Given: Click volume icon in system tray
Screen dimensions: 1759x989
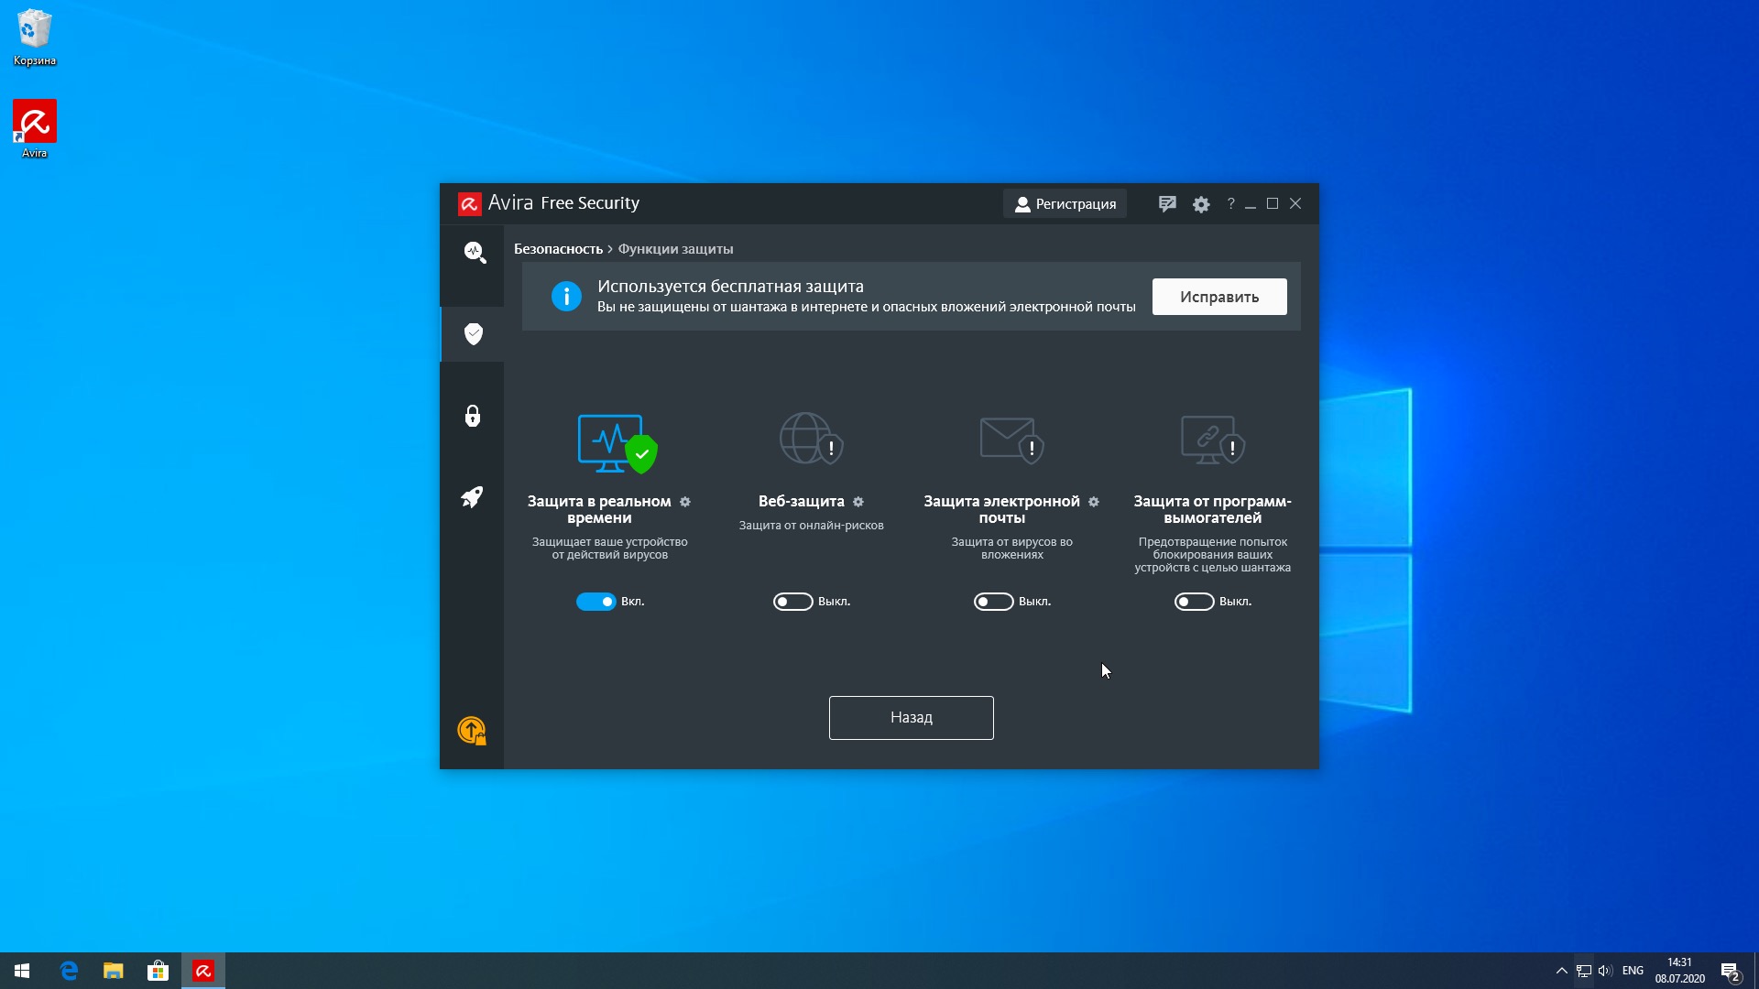Looking at the screenshot, I should [1605, 971].
